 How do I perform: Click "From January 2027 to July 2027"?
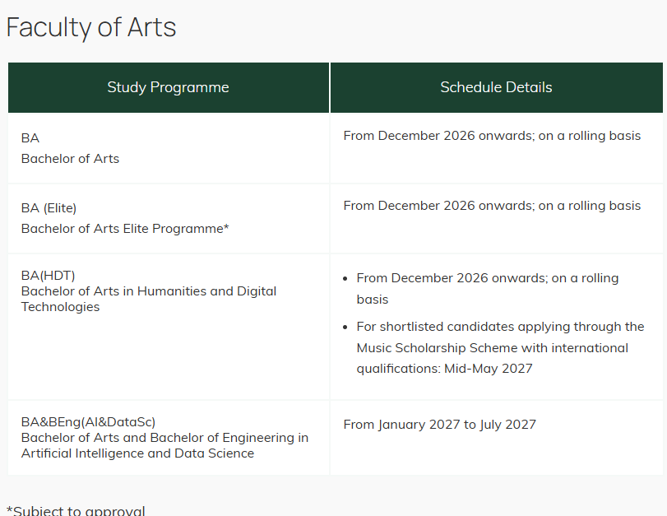pos(440,425)
